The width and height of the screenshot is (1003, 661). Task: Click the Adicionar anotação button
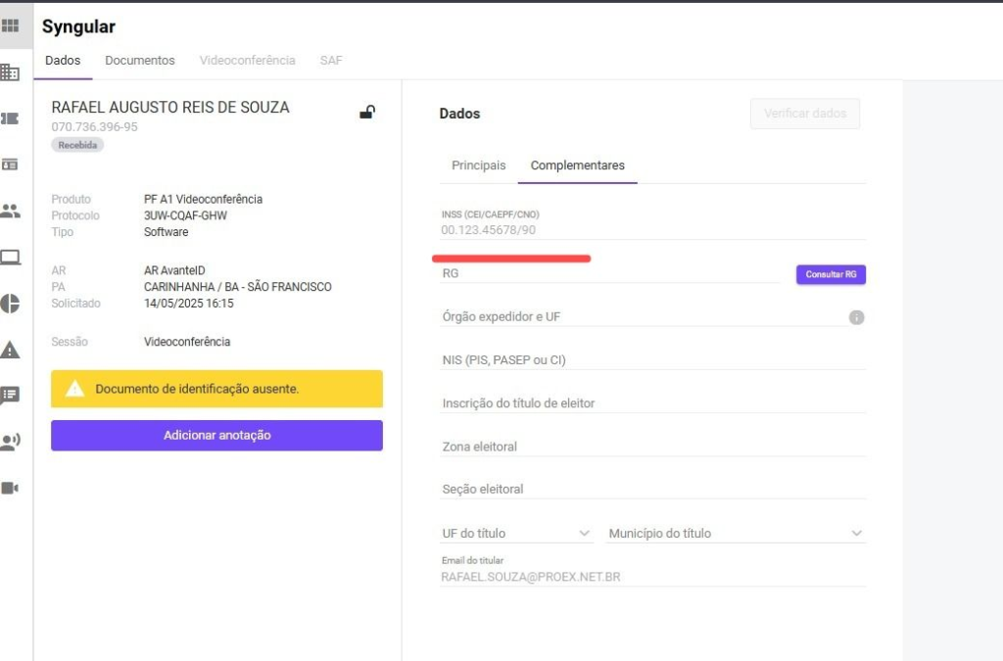(216, 435)
